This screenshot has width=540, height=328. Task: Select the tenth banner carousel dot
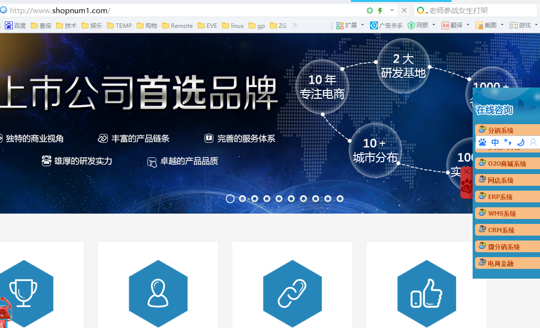click(x=340, y=198)
